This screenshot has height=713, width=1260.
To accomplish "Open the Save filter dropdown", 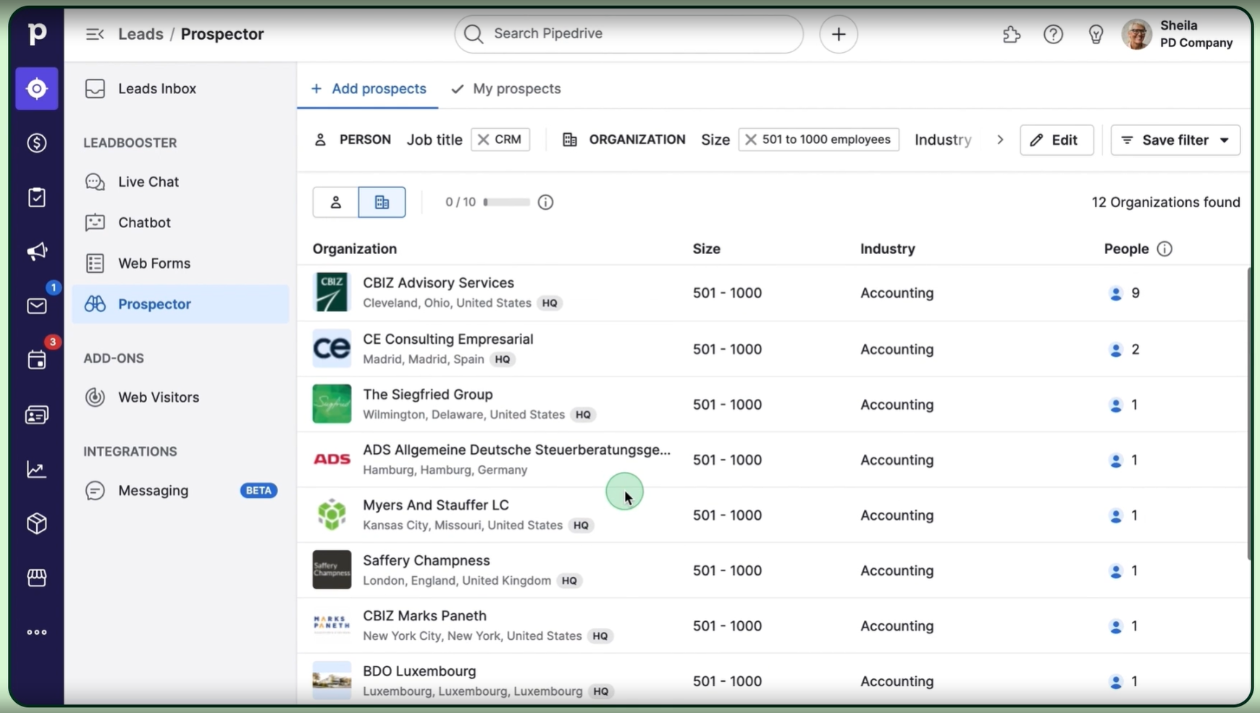I will (x=1175, y=140).
